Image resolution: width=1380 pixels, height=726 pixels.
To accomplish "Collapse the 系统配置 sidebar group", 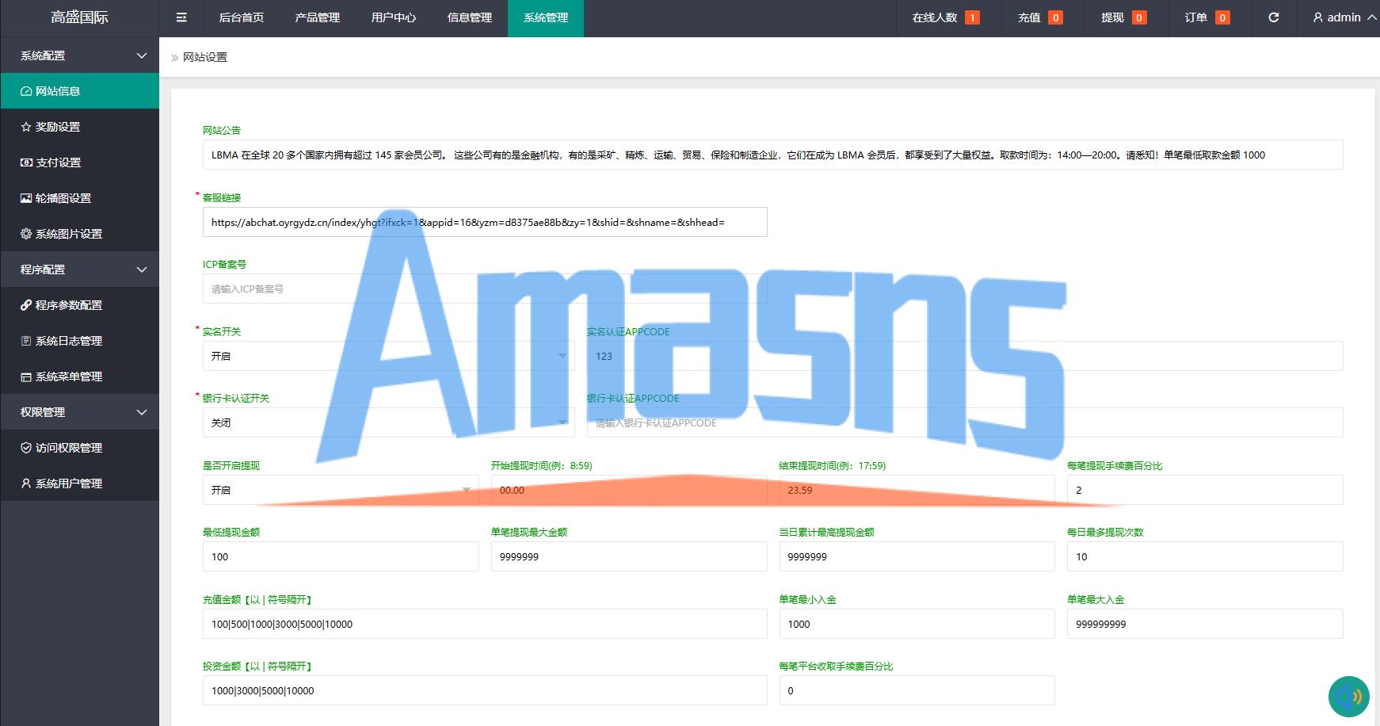I will pyautogui.click(x=79, y=55).
